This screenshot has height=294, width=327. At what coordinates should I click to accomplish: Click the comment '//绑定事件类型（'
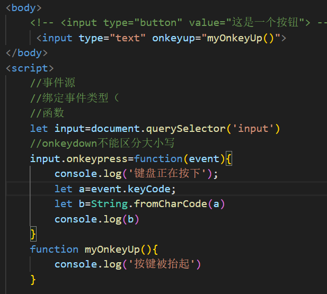tap(74, 98)
